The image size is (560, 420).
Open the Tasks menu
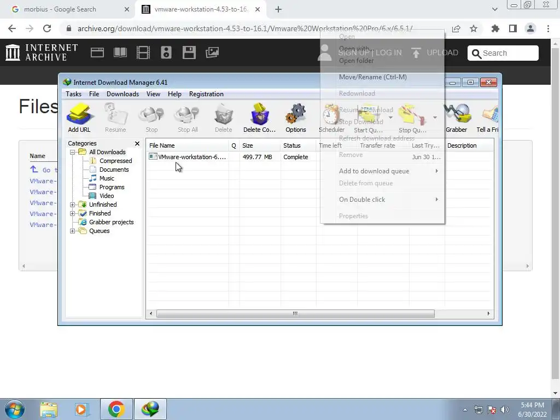pos(74,94)
